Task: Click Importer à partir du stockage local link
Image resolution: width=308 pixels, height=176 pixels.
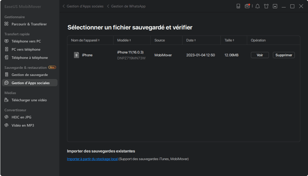Action: (92, 159)
